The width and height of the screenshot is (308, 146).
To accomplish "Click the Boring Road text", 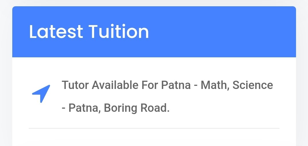I will 137,108.
